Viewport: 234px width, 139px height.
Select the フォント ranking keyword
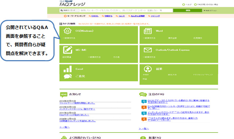click(x=122, y=16)
